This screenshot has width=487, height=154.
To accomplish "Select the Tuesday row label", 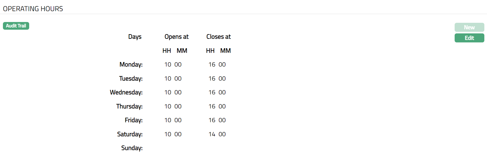I will click(131, 78).
